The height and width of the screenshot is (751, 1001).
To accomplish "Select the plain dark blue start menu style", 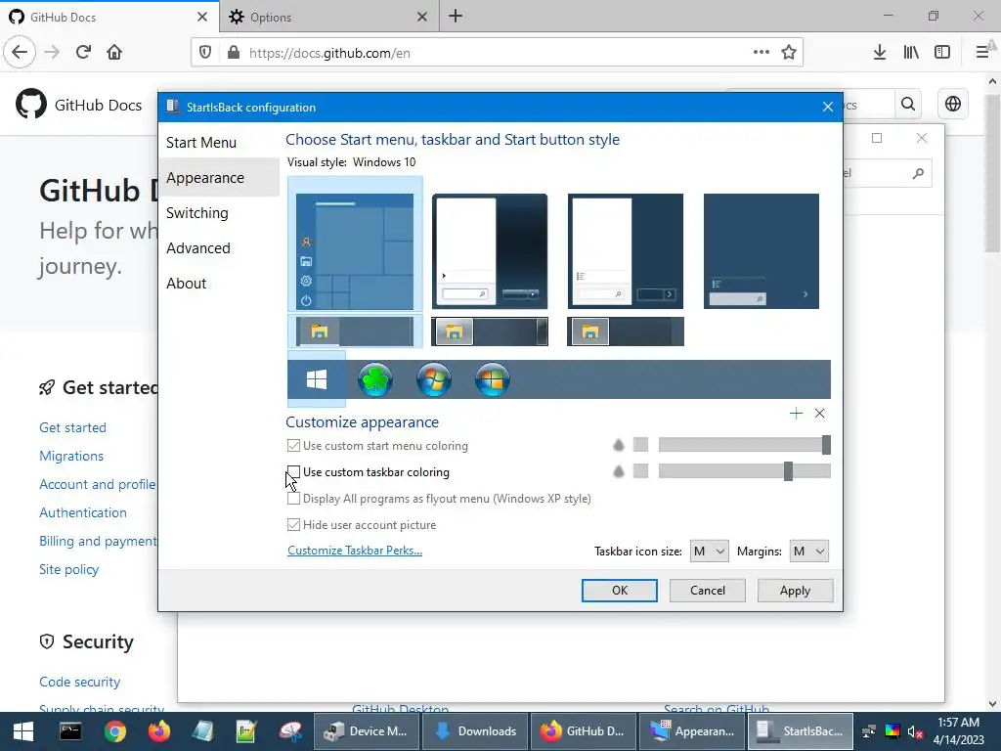I will [761, 251].
